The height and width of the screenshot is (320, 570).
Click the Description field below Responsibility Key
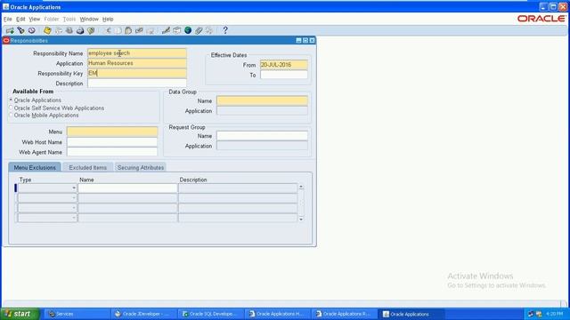[137, 83]
